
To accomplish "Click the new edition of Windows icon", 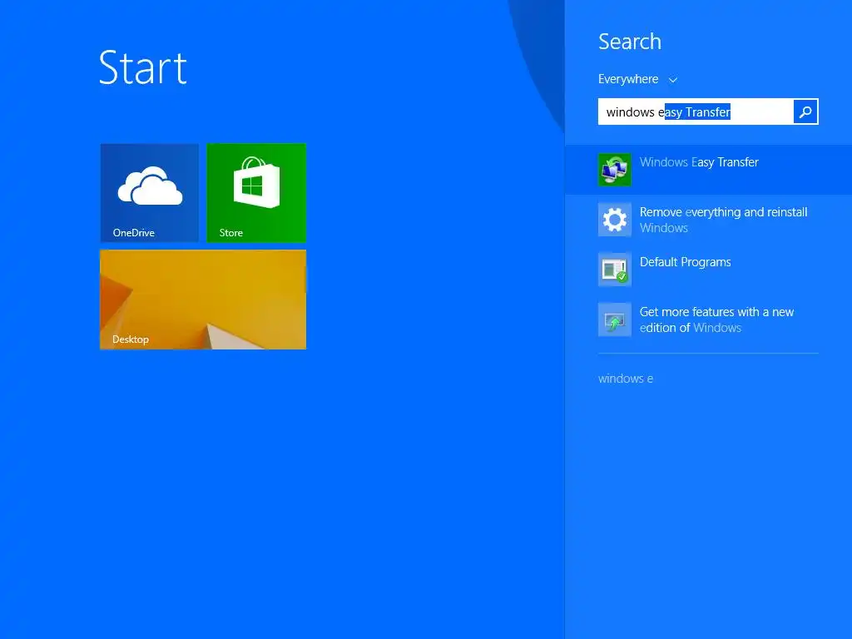I will coord(615,319).
